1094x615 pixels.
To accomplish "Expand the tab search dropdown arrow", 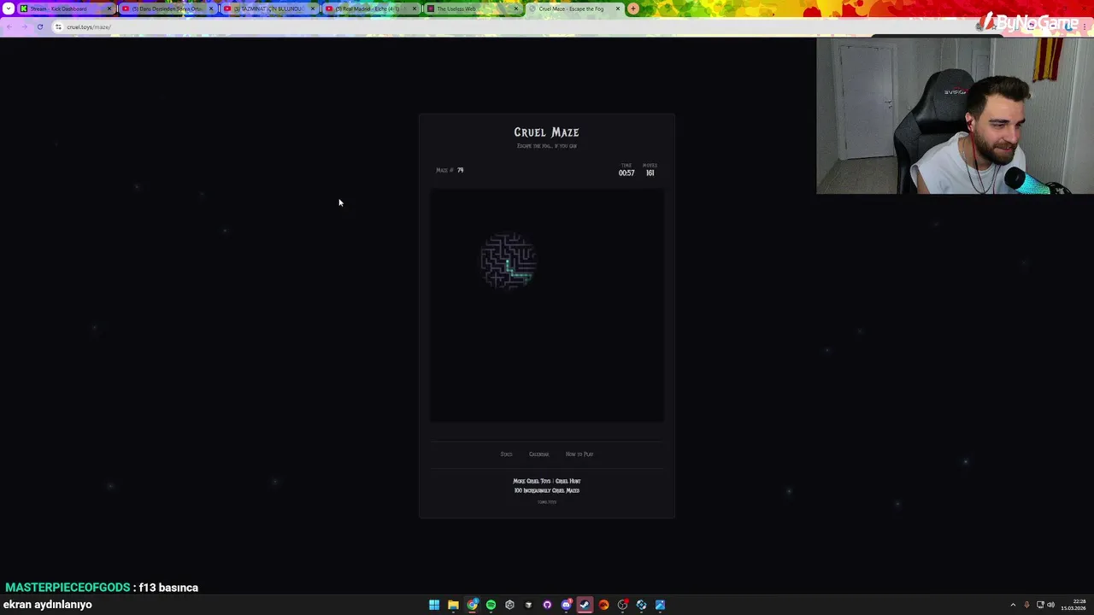I will click(8, 9).
